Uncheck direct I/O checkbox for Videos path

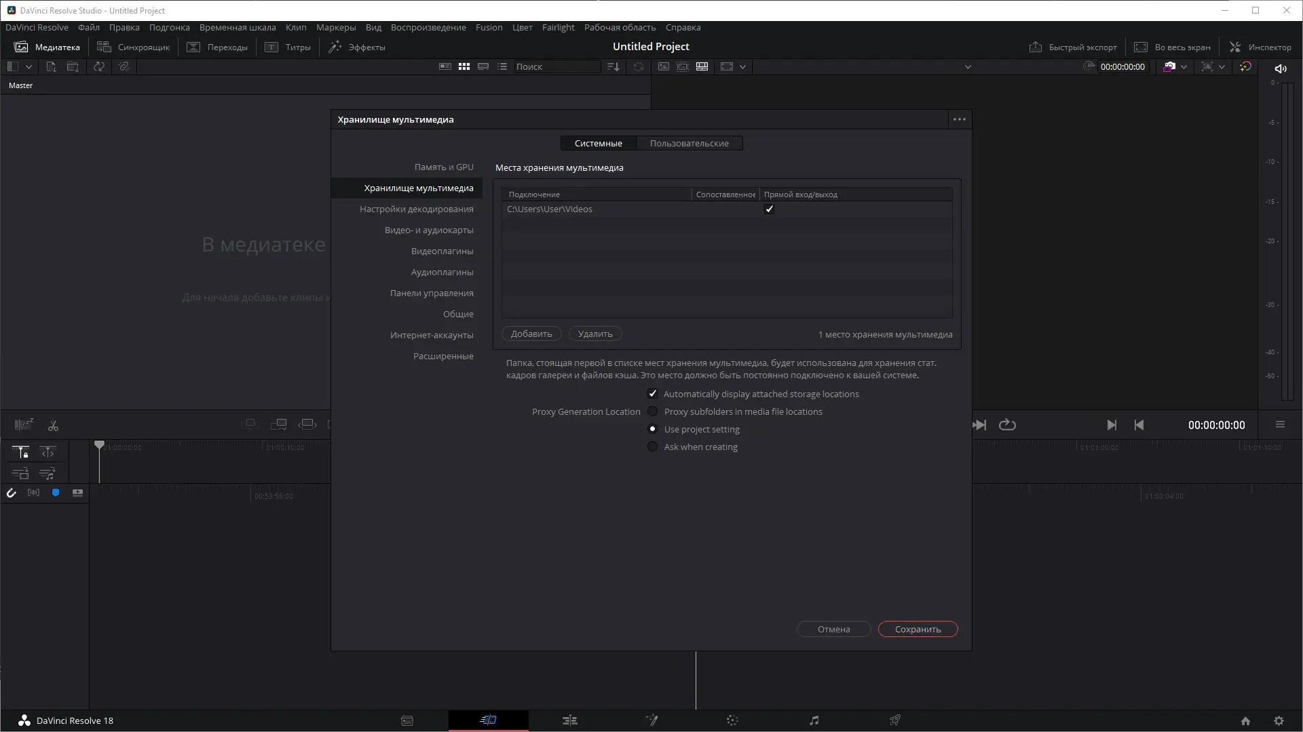point(769,209)
